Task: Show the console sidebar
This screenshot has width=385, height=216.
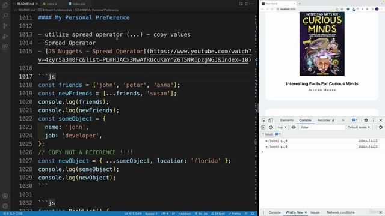Action: click(263, 127)
